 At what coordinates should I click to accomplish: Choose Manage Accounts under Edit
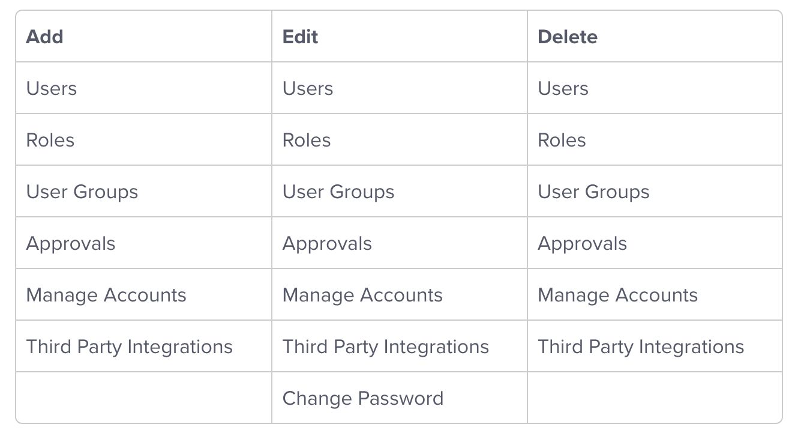pyautogui.click(x=362, y=295)
